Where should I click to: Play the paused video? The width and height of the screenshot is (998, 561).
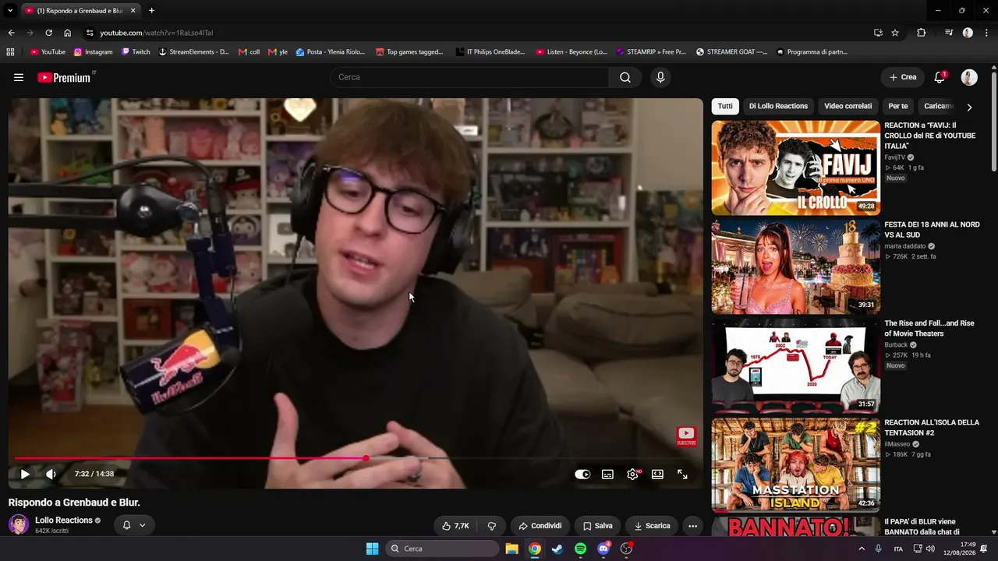25,474
